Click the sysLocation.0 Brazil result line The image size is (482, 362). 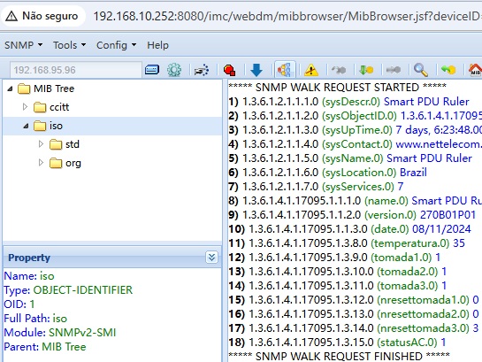coord(328,173)
